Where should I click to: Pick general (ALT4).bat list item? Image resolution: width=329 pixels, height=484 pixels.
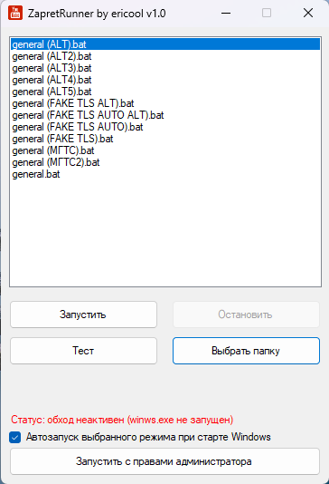click(x=165, y=80)
